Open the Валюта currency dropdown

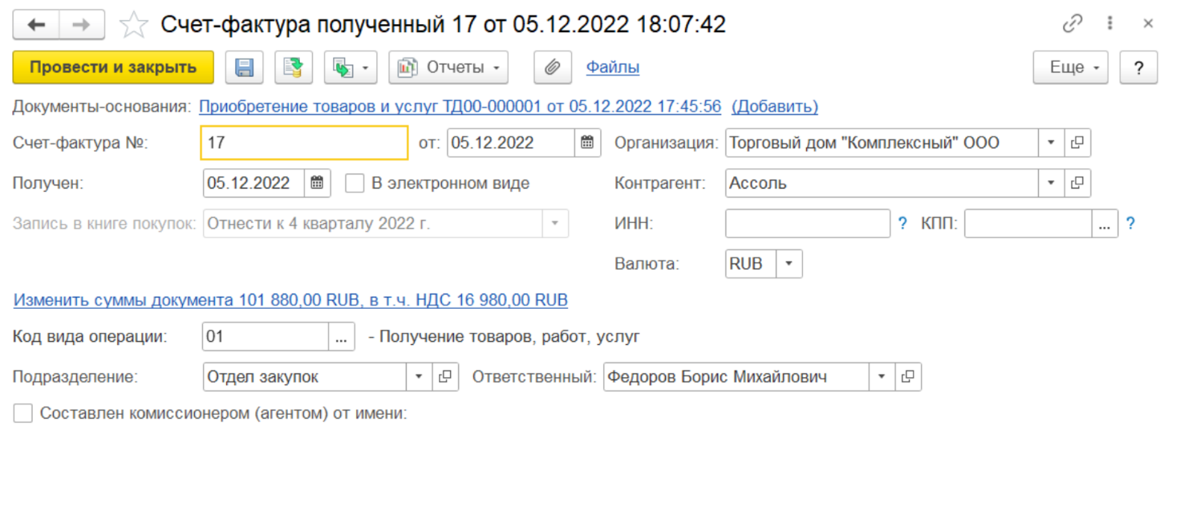pyautogui.click(x=789, y=264)
